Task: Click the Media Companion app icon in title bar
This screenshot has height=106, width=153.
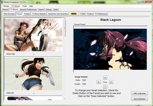Action: click(2, 2)
